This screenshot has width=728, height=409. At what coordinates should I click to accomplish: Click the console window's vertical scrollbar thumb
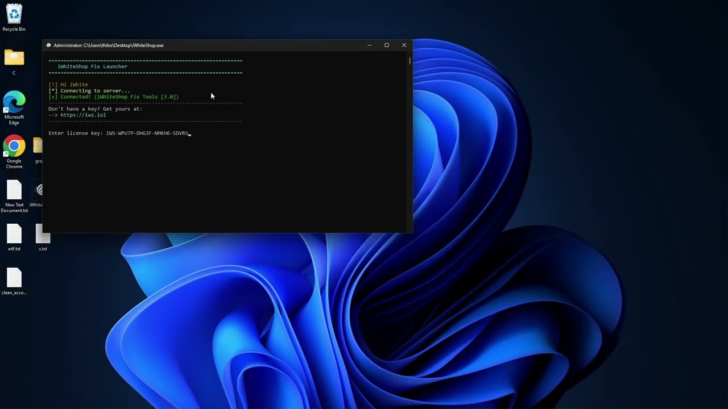409,60
